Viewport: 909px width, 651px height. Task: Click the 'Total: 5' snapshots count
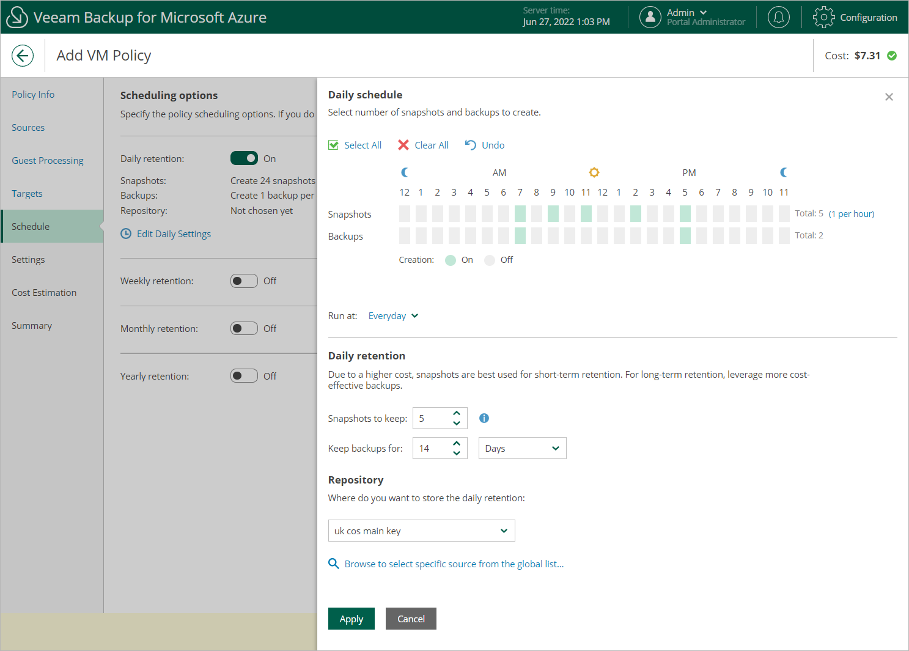point(809,213)
